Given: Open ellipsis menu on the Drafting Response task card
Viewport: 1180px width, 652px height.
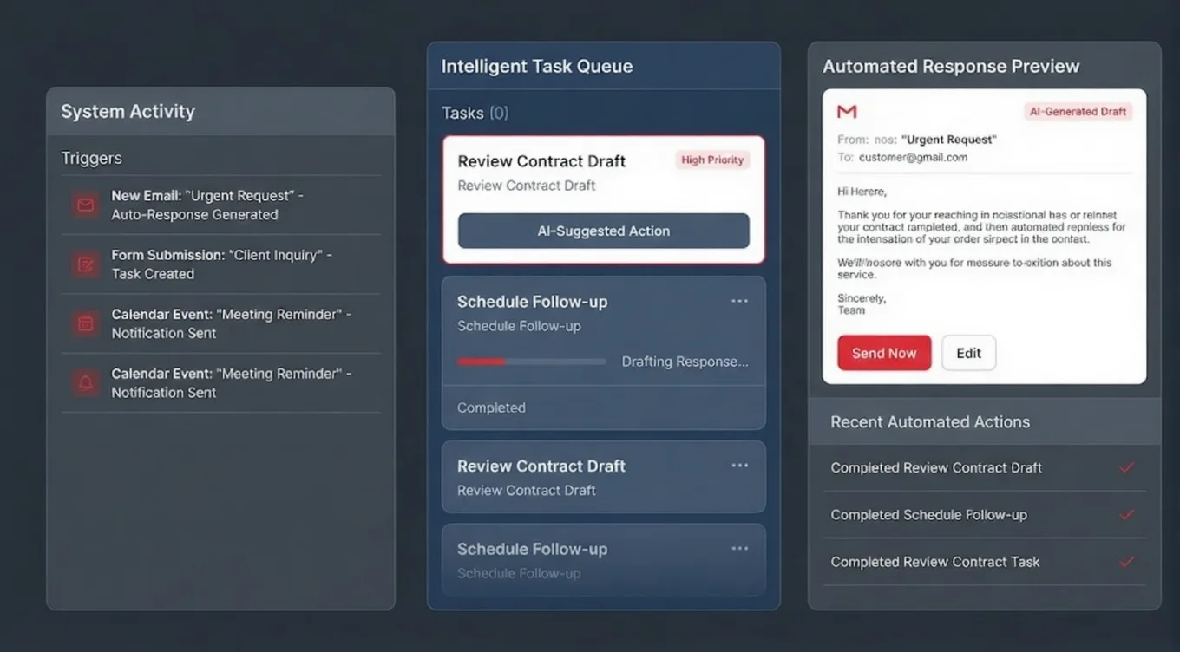Looking at the screenshot, I should [x=739, y=301].
